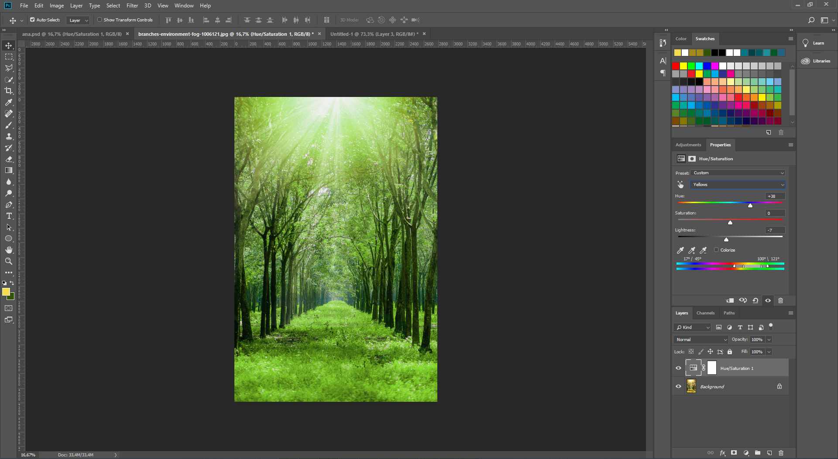Enable the Colorize checkbox
This screenshot has width=838, height=459.
716,250
